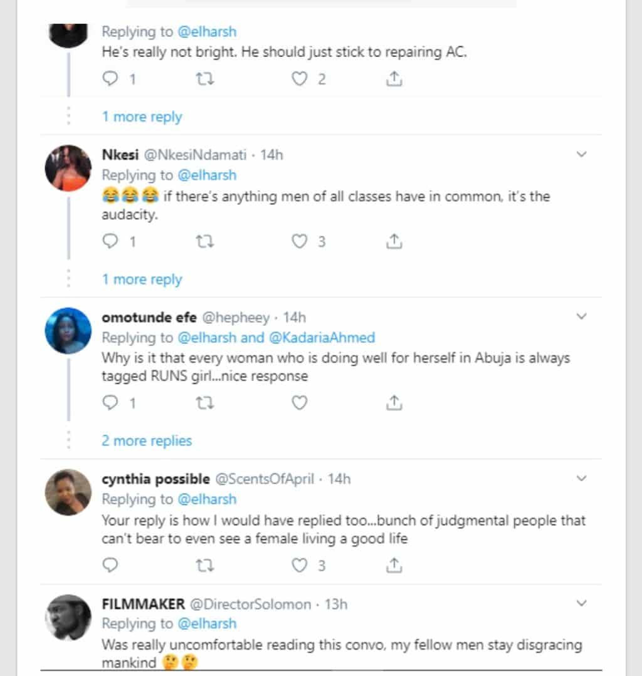The width and height of the screenshot is (642, 676).
Task: Expand '2 more replies' under omotunde's tweet
Action: tap(147, 441)
